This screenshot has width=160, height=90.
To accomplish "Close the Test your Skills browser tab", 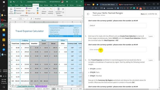I will coord(117,4).
